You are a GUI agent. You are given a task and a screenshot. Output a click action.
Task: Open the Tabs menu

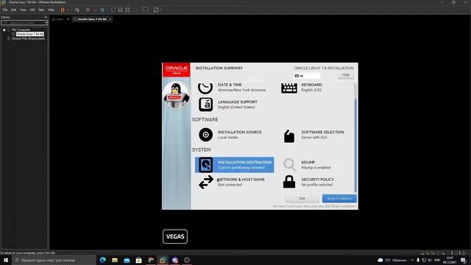[41, 10]
